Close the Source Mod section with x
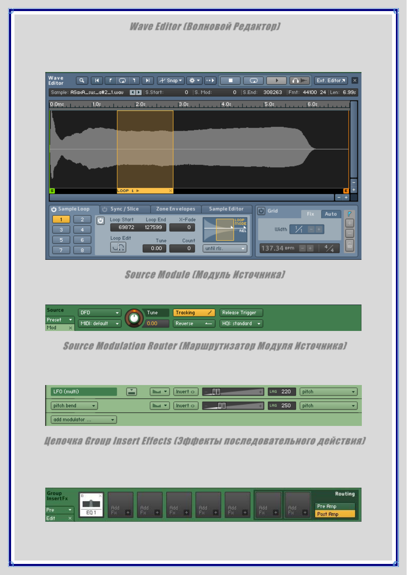The width and height of the screenshot is (407, 575). point(70,328)
